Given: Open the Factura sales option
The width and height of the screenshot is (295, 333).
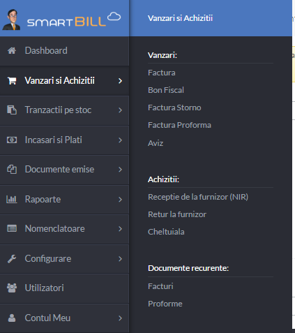Looking at the screenshot, I should tap(162, 73).
